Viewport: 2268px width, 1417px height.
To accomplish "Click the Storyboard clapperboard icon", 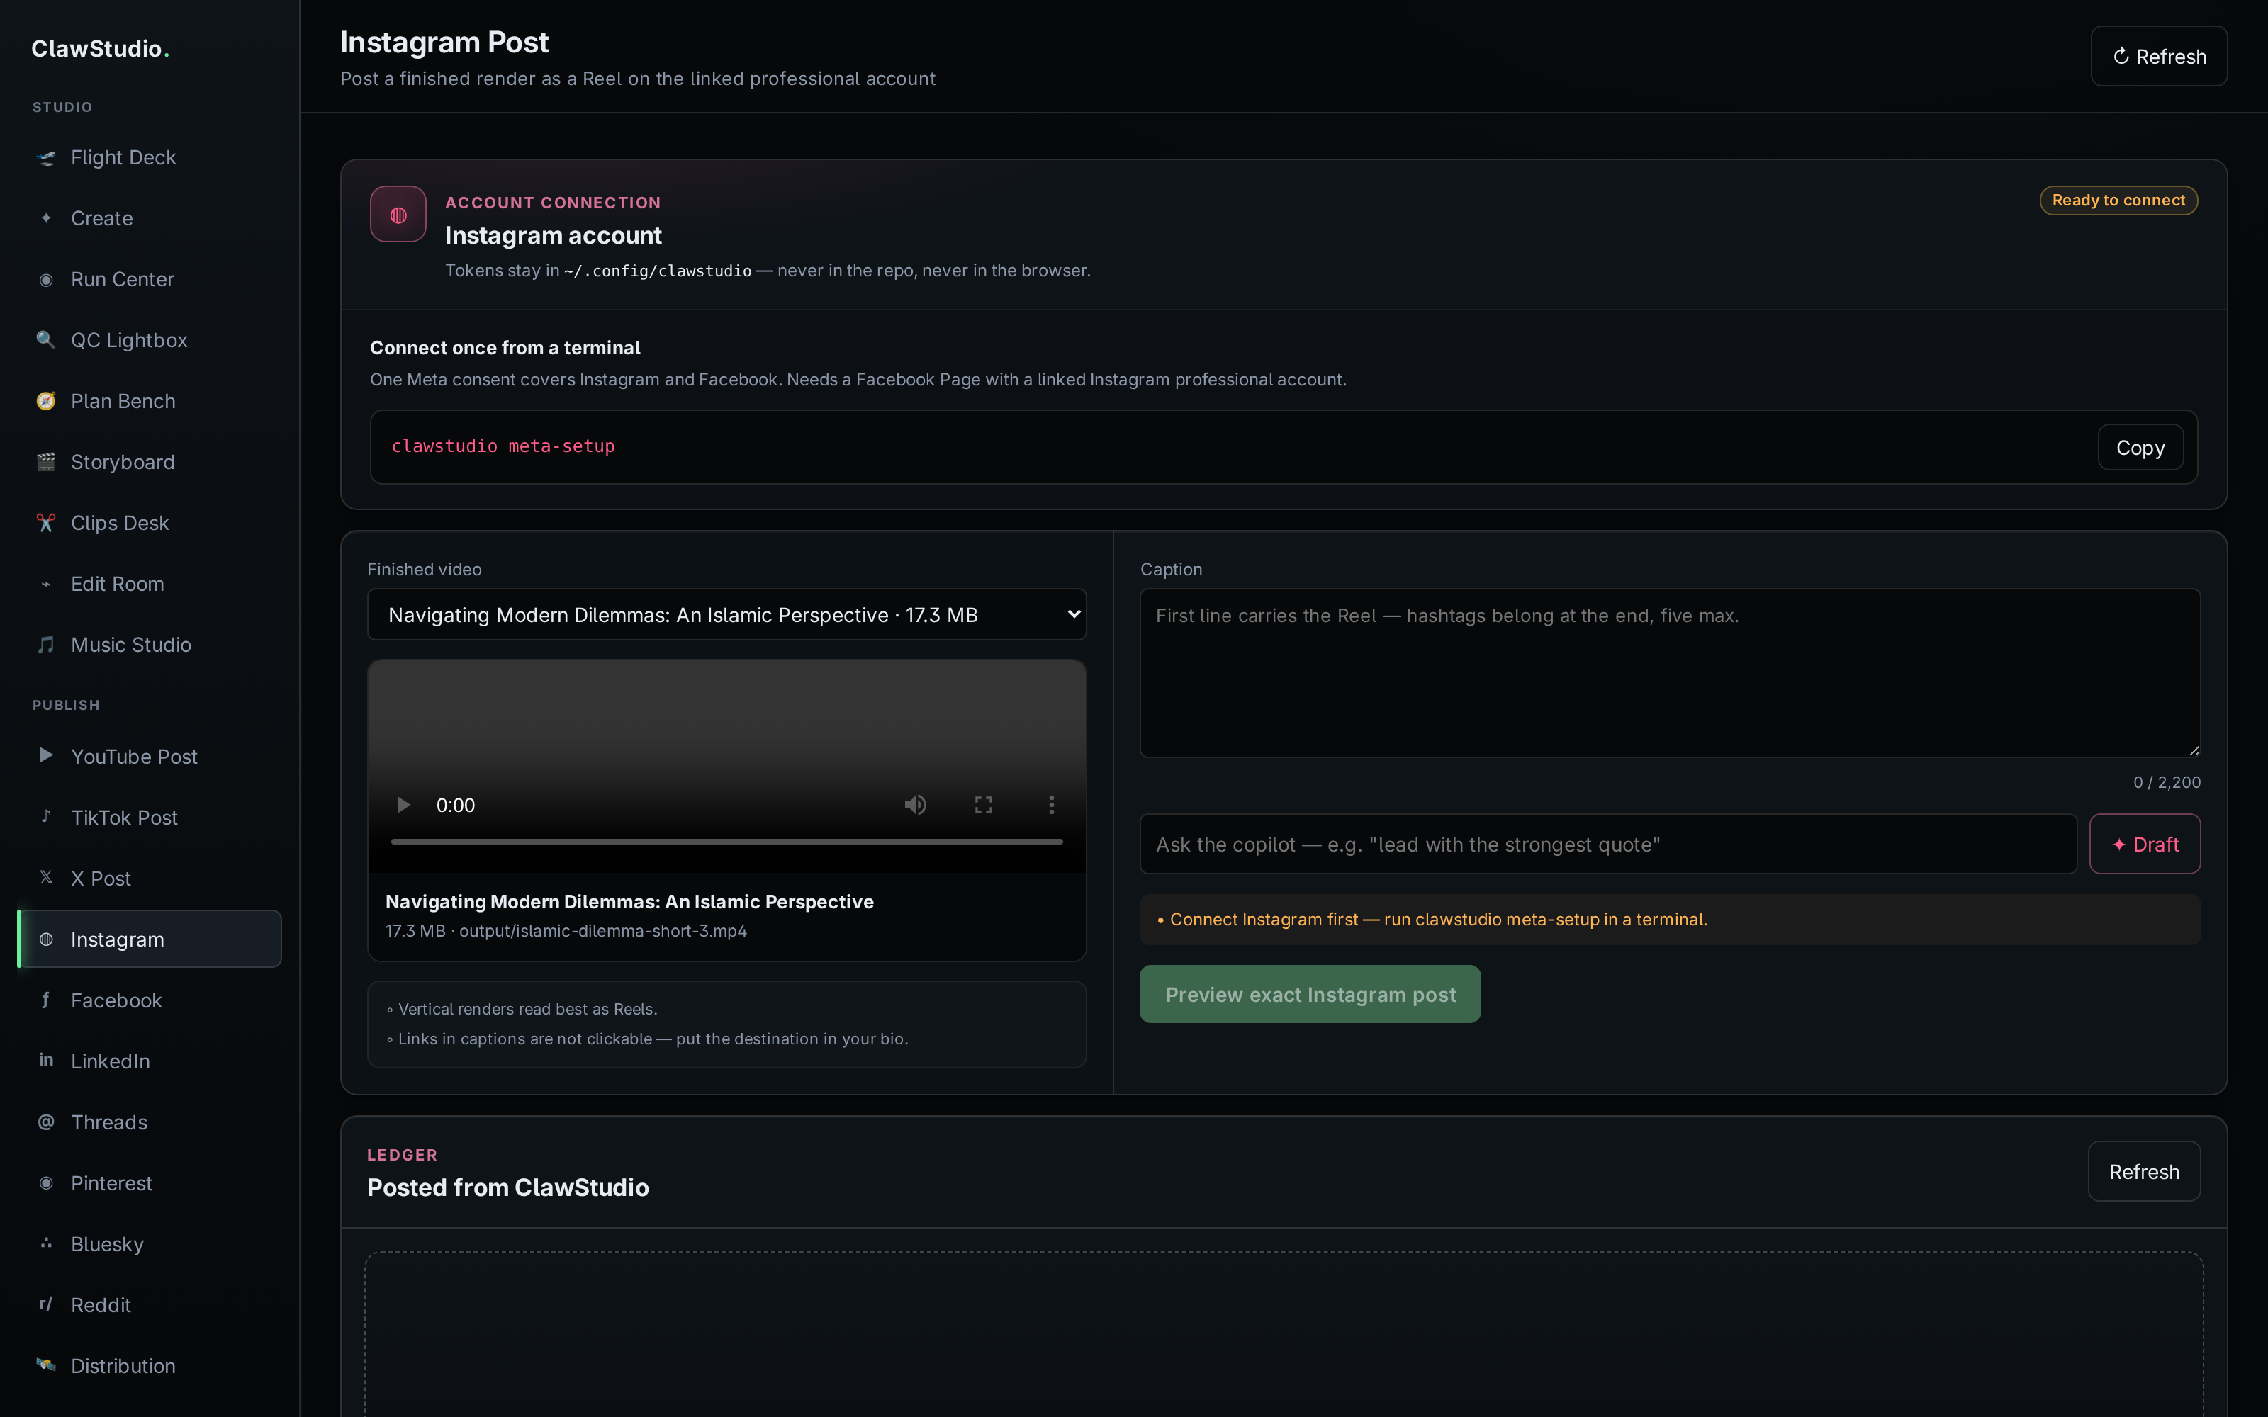I will 46,462.
